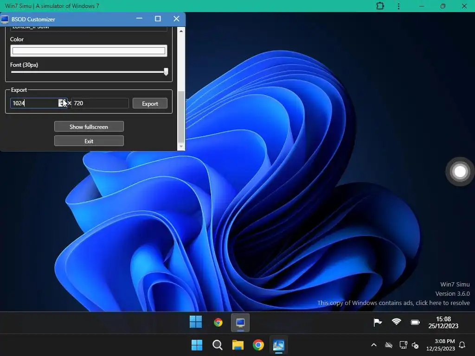Expand the host system tray hidden icons chevron

(374, 345)
